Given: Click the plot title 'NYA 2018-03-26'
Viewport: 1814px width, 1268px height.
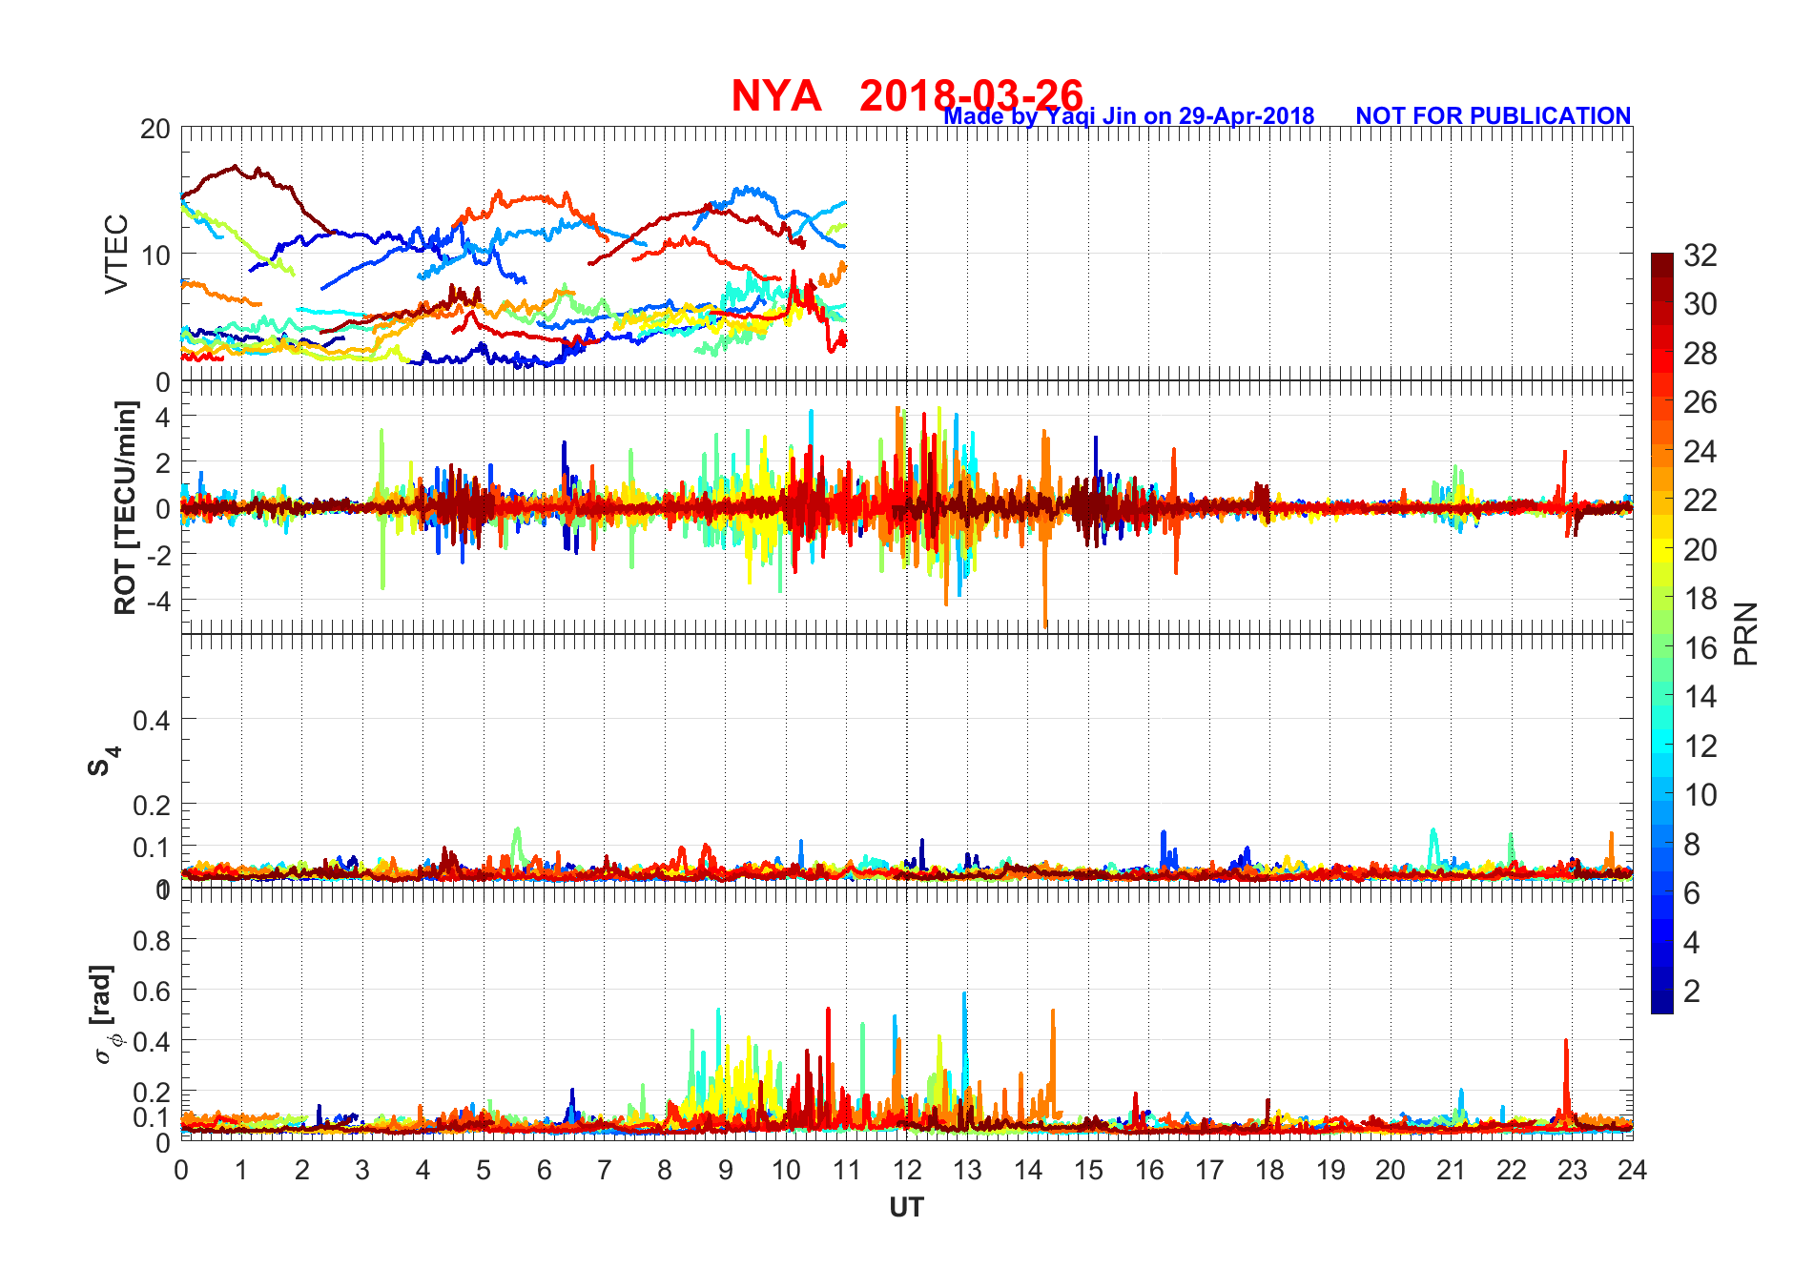Looking at the screenshot, I should point(907,95).
